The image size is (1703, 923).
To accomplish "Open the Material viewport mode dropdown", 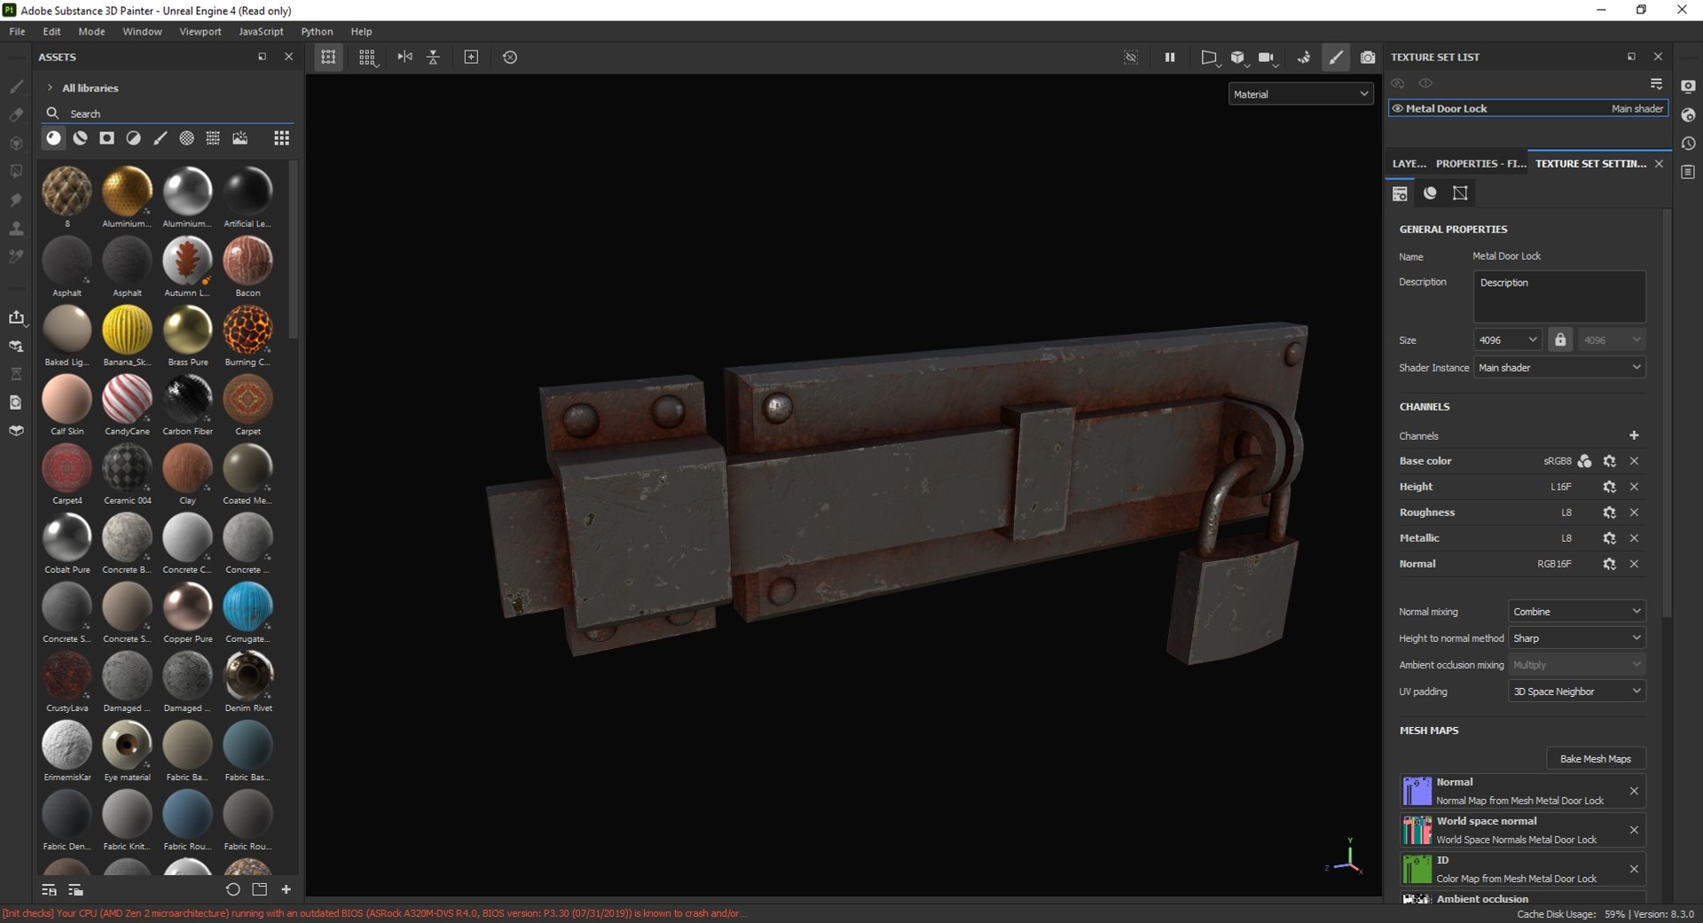I will [x=1300, y=94].
